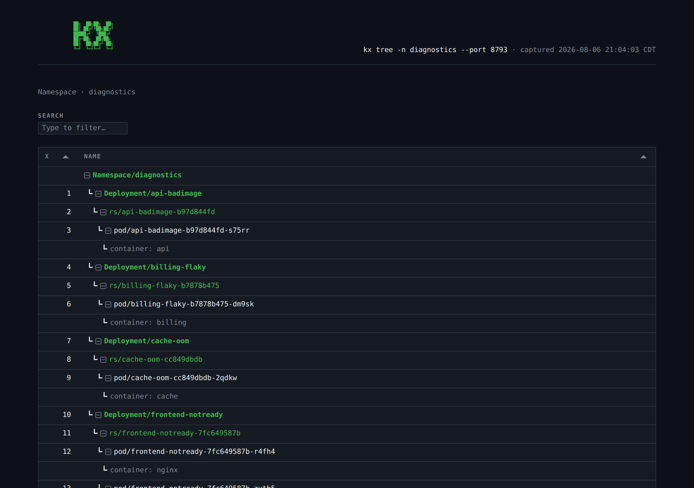The image size is (694, 488).
Task: Collapse rs/billing-flaky-b7878b475 node
Action: point(103,286)
